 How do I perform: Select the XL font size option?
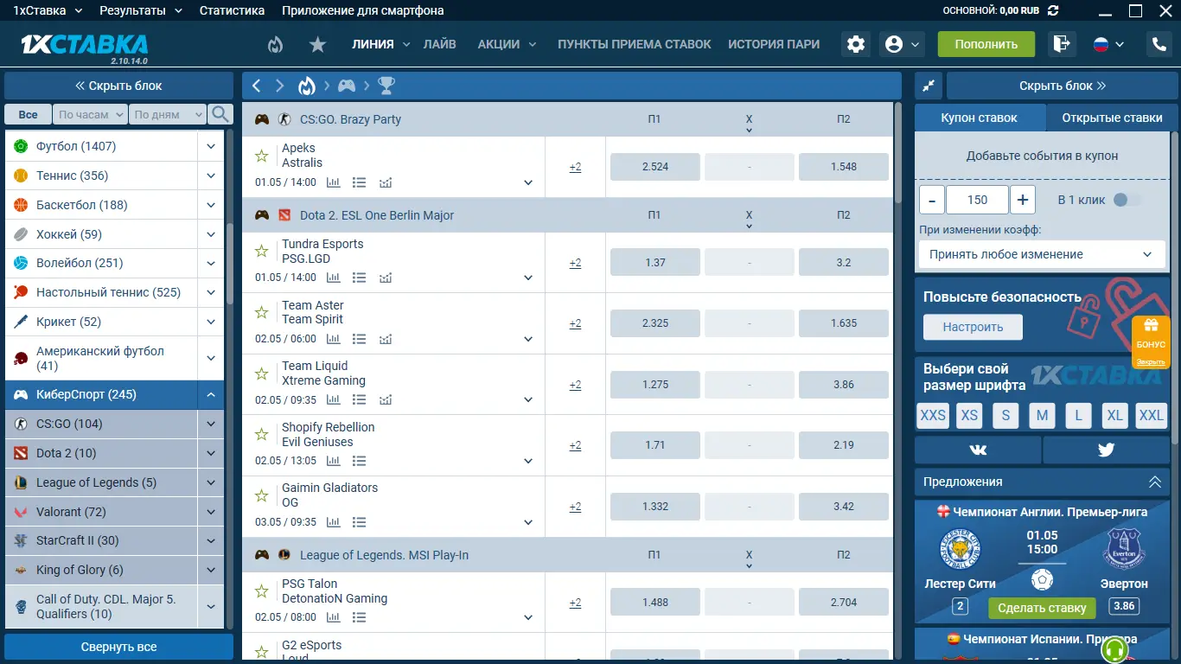[x=1114, y=415]
